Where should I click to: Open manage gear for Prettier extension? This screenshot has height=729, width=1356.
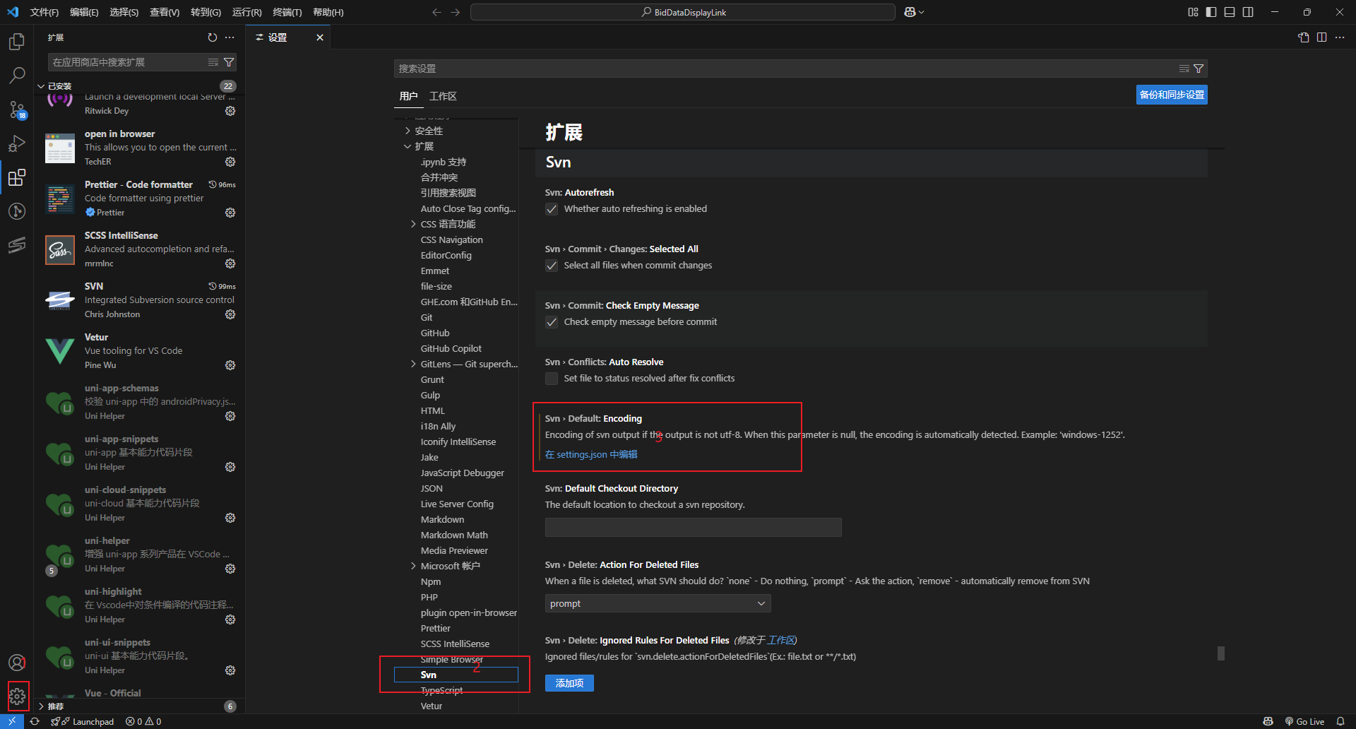(x=230, y=213)
